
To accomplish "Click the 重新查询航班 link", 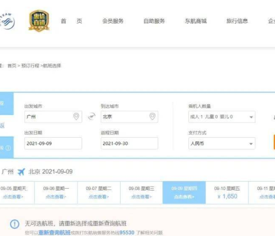I will pyautogui.click(x=54, y=232).
